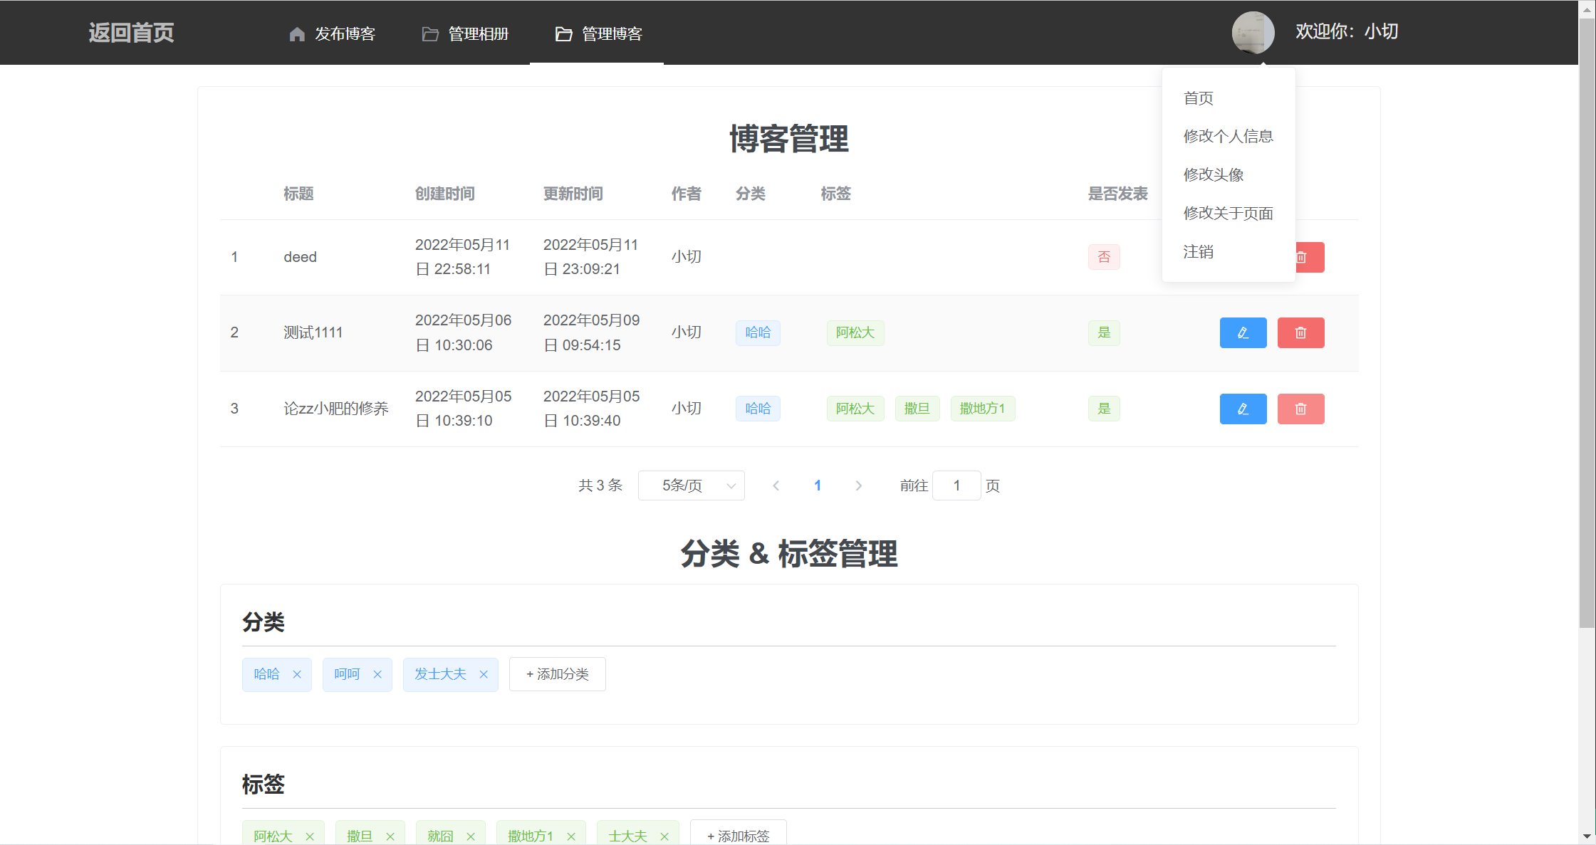Image resolution: width=1596 pixels, height=845 pixels.
Task: Open the 管理博客 navigation tab
Action: [x=598, y=33]
